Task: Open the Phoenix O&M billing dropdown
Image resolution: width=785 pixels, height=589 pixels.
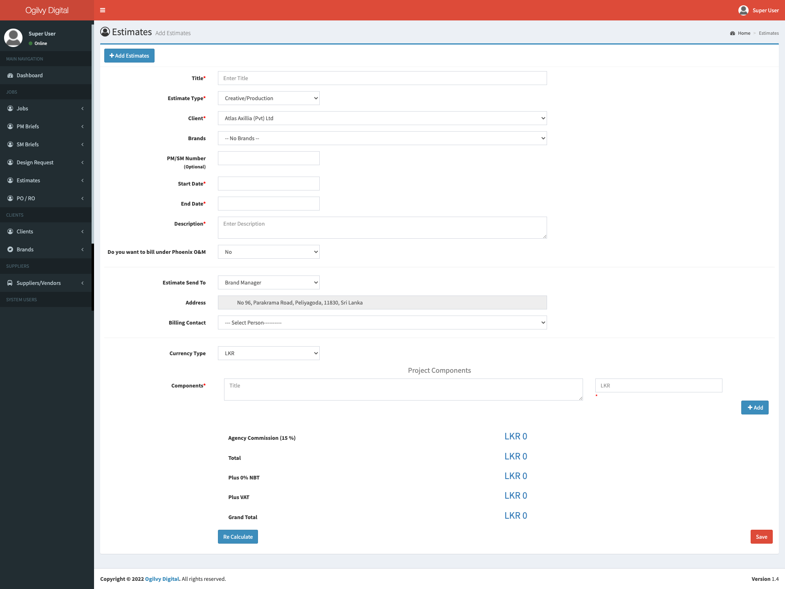Action: tap(269, 252)
